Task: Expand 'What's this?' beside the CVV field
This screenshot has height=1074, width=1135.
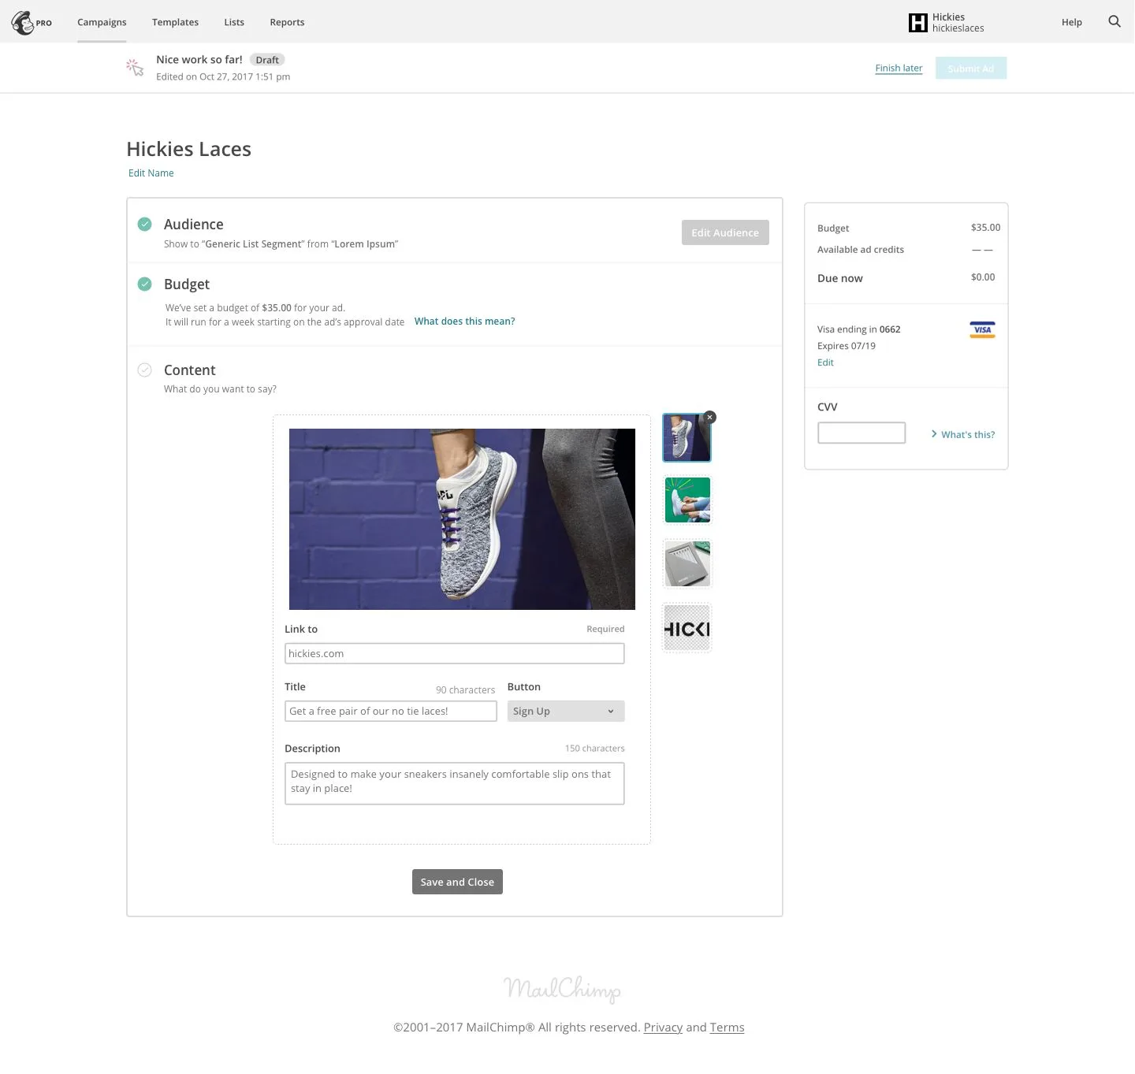Action: click(x=962, y=434)
